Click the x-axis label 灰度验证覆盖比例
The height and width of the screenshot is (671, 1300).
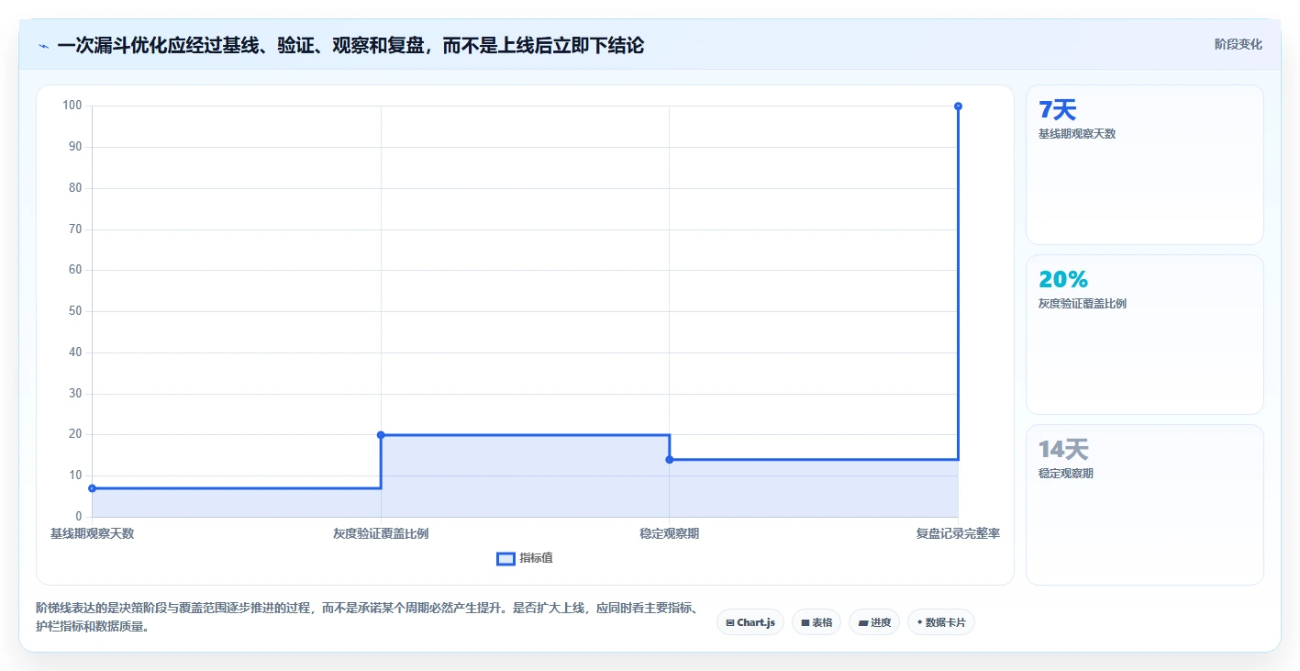click(x=381, y=533)
